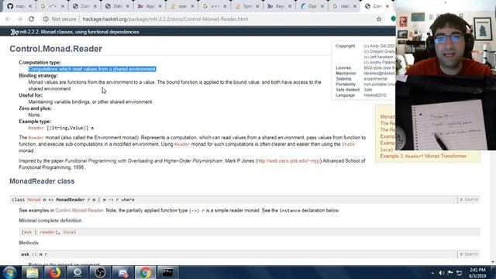Collapse the Methods section
The height and width of the screenshot is (279, 496).
coord(29,243)
